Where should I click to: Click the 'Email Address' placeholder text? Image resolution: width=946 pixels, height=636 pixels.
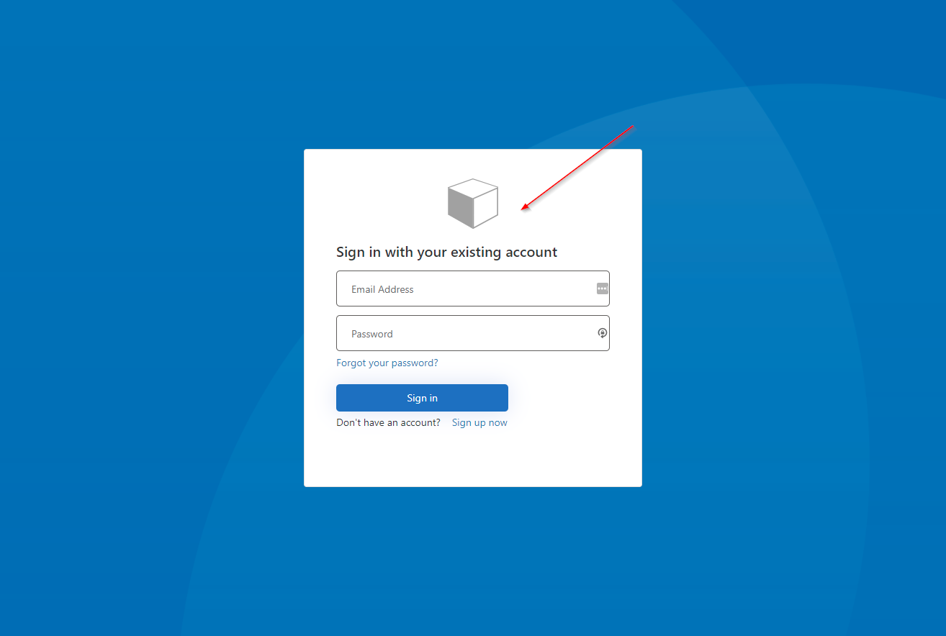[382, 289]
